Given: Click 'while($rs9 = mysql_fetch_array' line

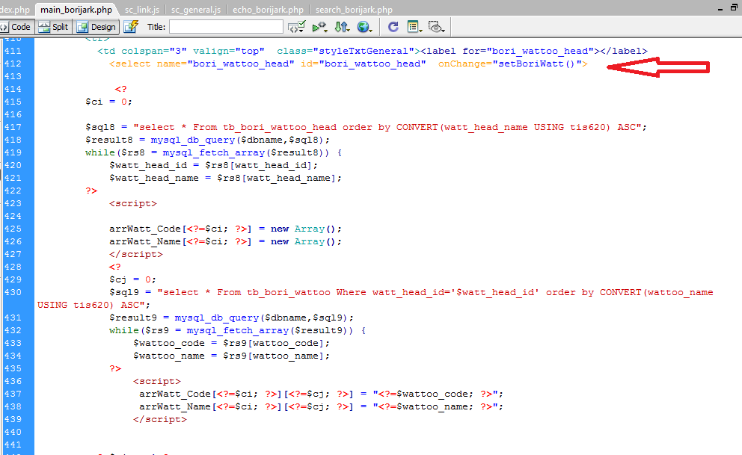Looking at the screenshot, I should [x=237, y=331].
